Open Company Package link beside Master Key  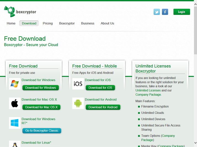coord(171,146)
